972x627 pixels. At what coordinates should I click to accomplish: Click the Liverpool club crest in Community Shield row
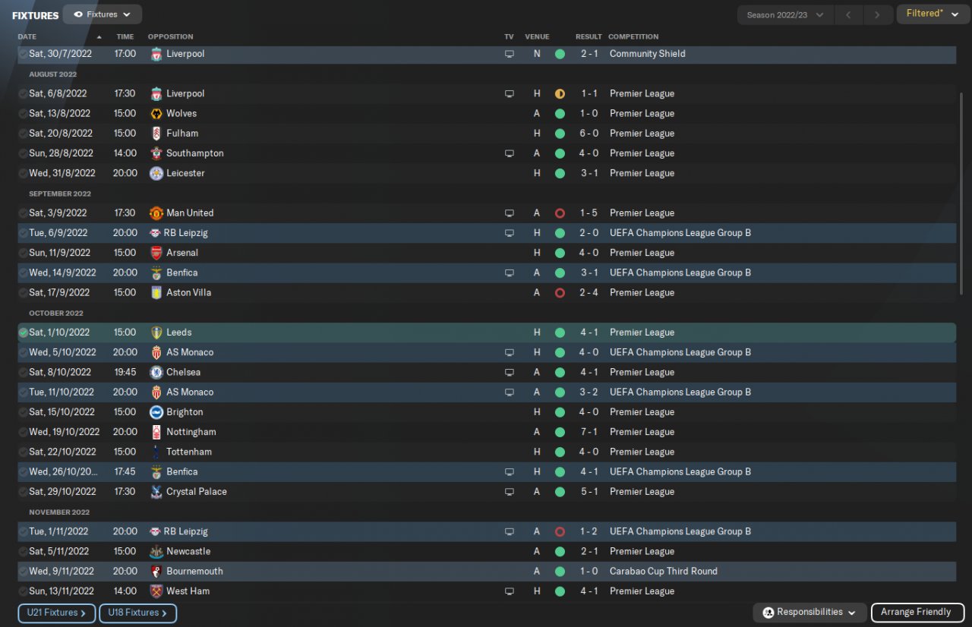coord(156,54)
